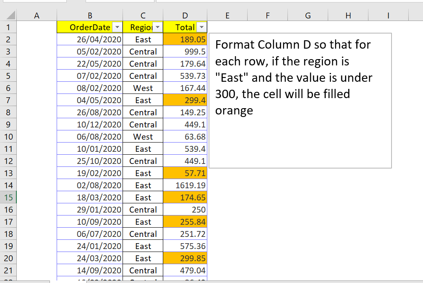Select row 7 header
Image resolution: width=423 pixels, height=283 pixels.
pyautogui.click(x=8, y=100)
